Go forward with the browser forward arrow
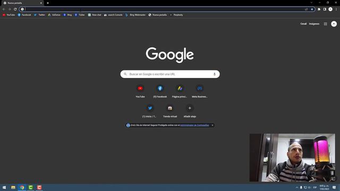Viewport: 340px width, 191px height. tap(10, 9)
